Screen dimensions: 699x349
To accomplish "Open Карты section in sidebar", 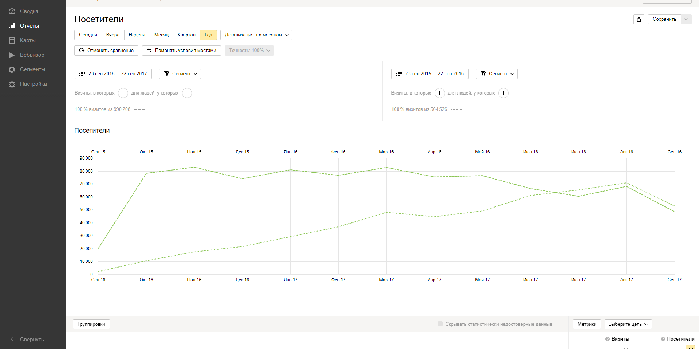I will click(12, 40).
